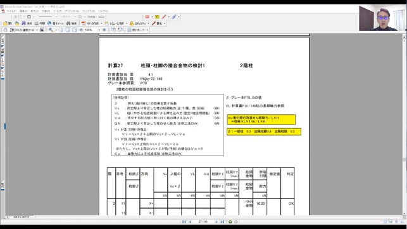Open the アドバンスト menu
The image size is (407, 229).
[x=72, y=11]
